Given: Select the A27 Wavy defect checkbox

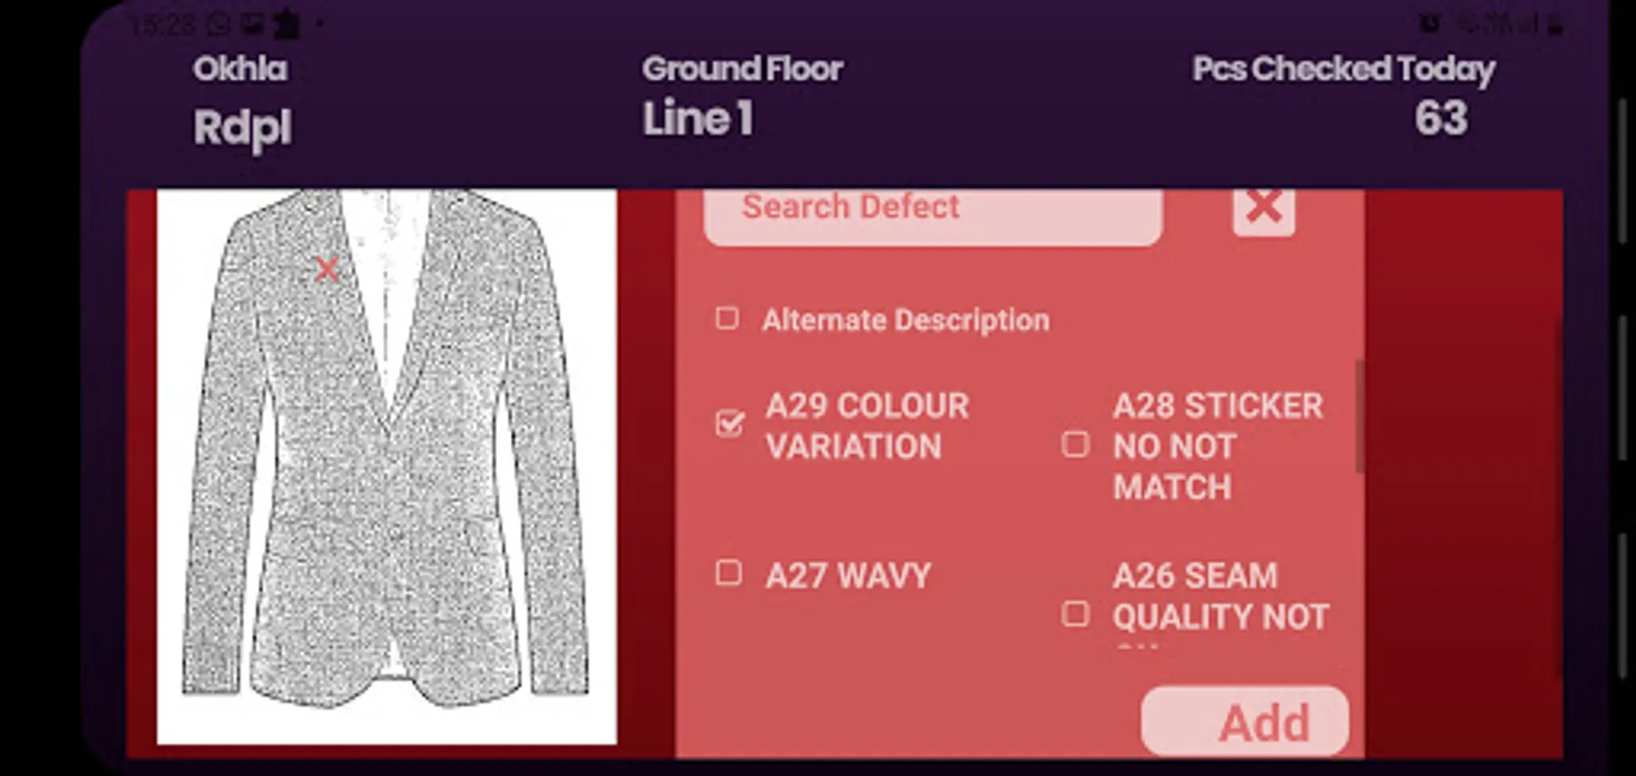Looking at the screenshot, I should (x=729, y=573).
